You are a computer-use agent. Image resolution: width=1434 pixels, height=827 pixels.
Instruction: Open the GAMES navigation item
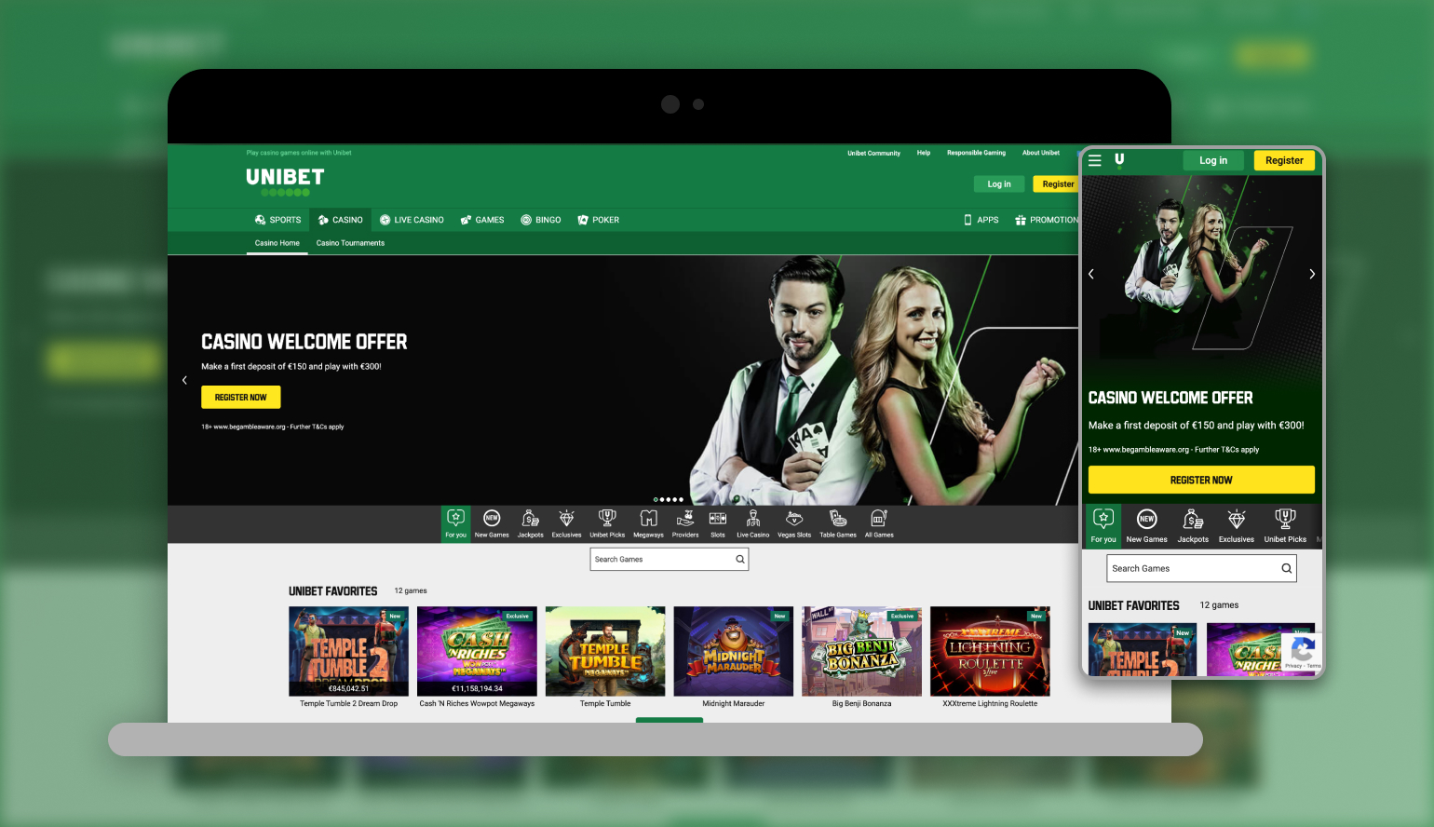[x=482, y=220]
